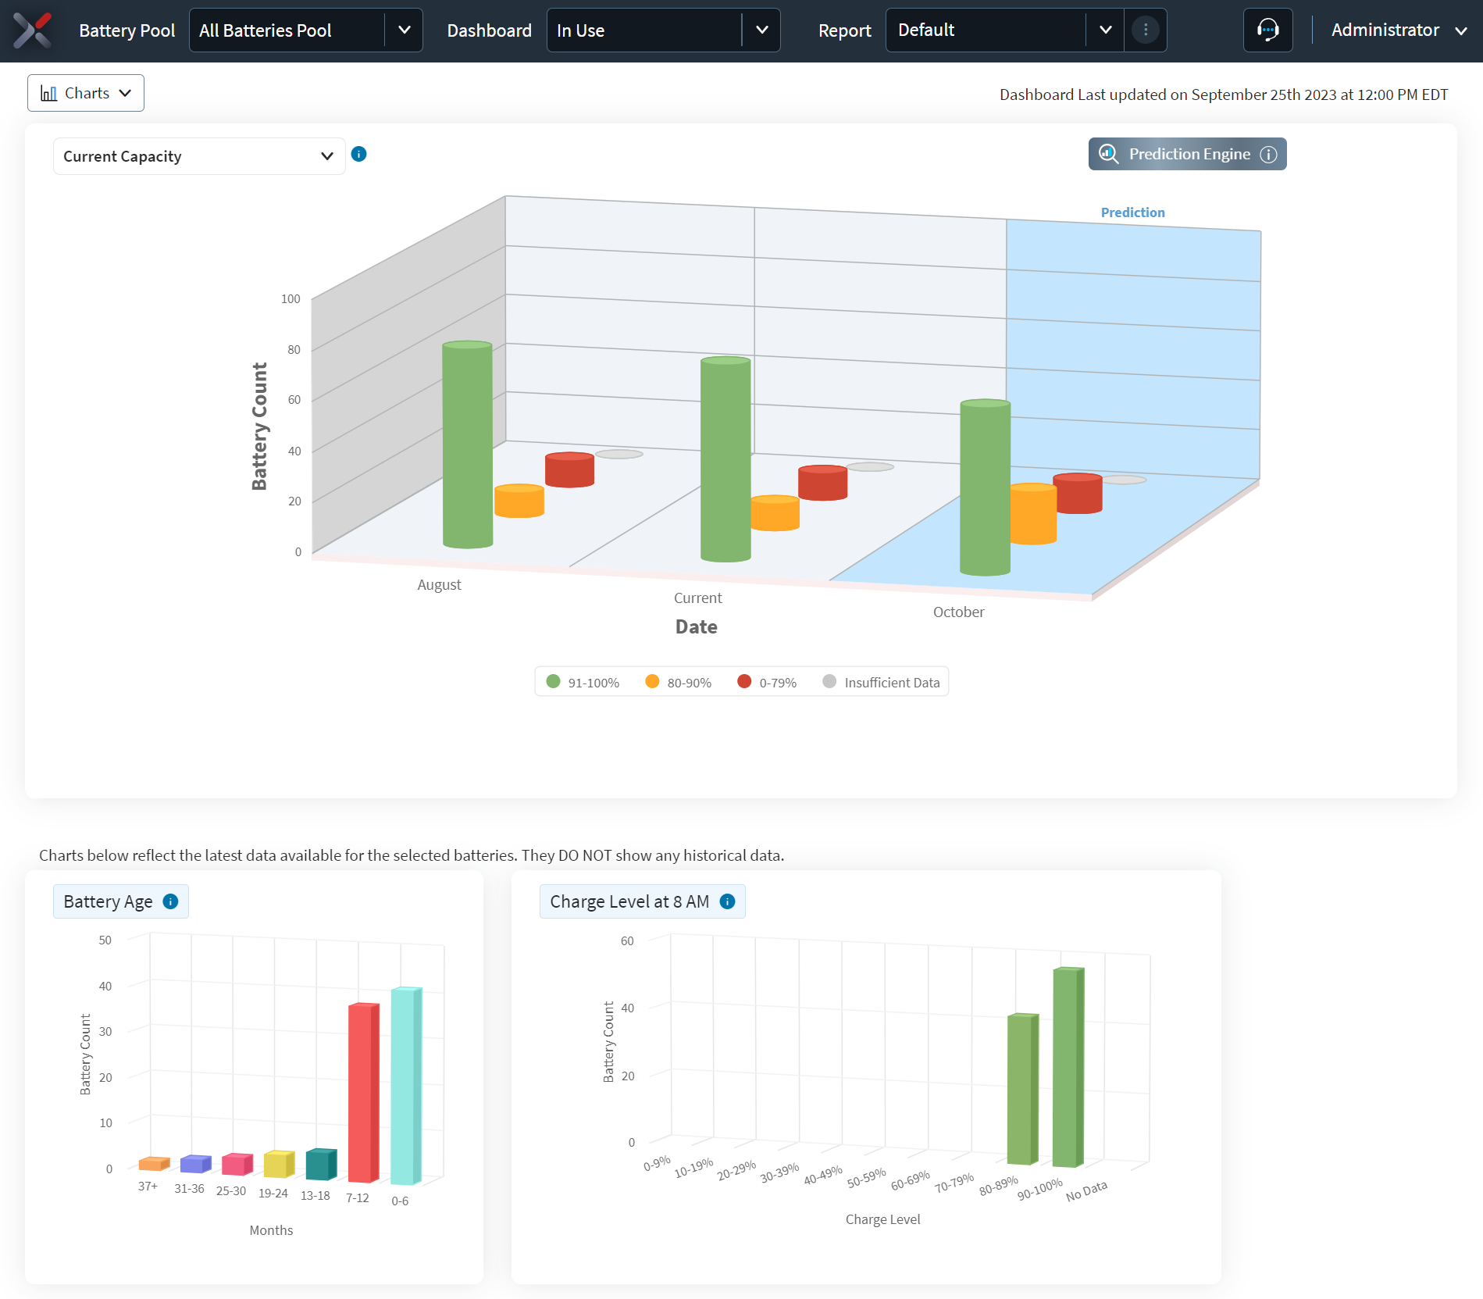Click the company logo icon
This screenshot has width=1483, height=1299.
[x=33, y=30]
